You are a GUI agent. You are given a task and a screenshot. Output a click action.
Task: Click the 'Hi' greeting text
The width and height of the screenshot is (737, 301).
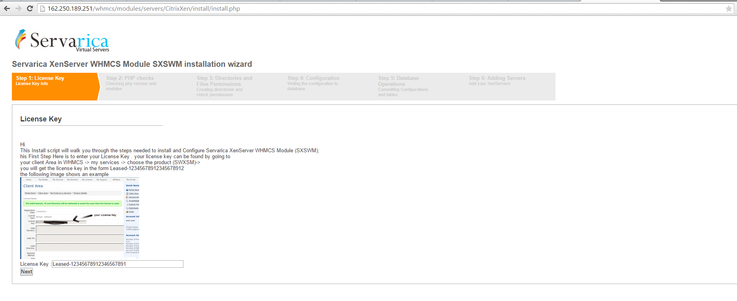pyautogui.click(x=23, y=145)
